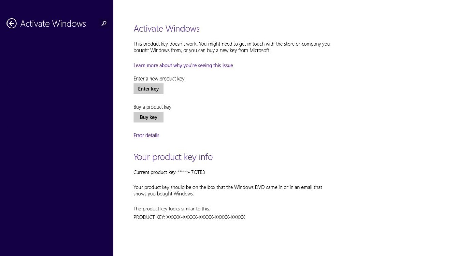Click the 'Enter a new product key' label
The width and height of the screenshot is (456, 256).
pos(159,79)
